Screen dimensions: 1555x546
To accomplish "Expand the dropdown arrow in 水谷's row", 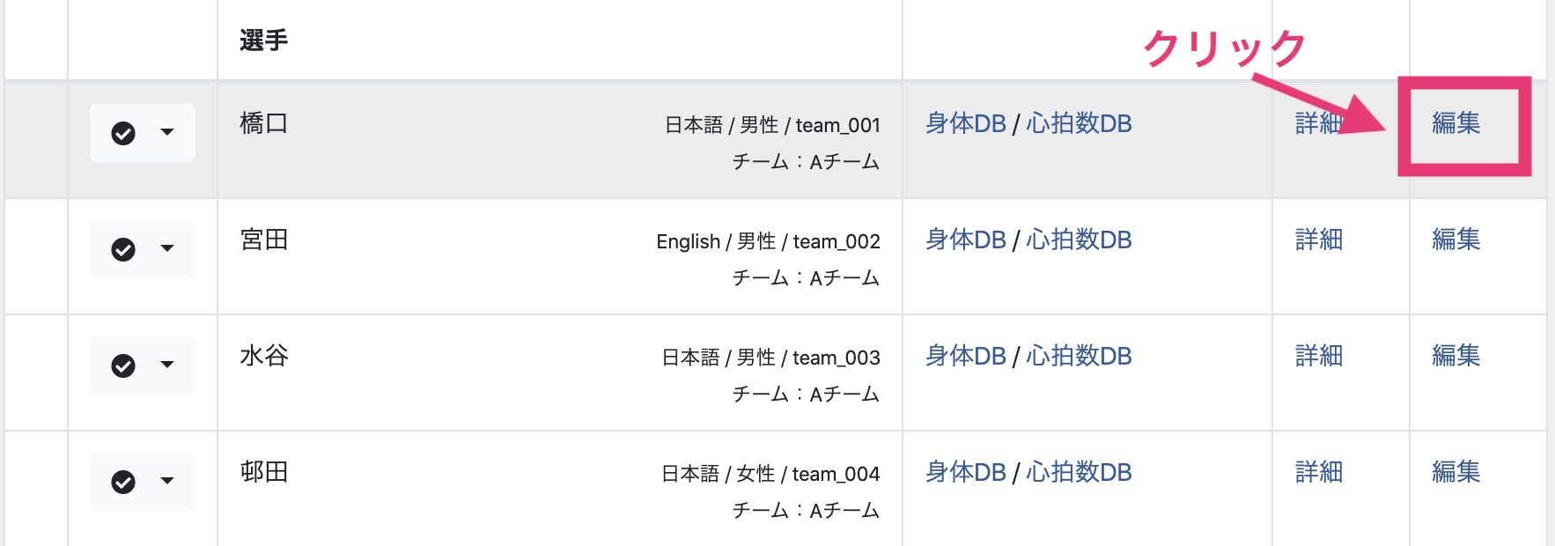I will point(167,365).
